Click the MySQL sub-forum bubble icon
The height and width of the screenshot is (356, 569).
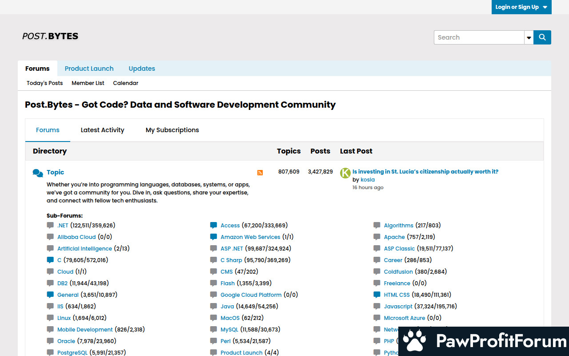[213, 329]
